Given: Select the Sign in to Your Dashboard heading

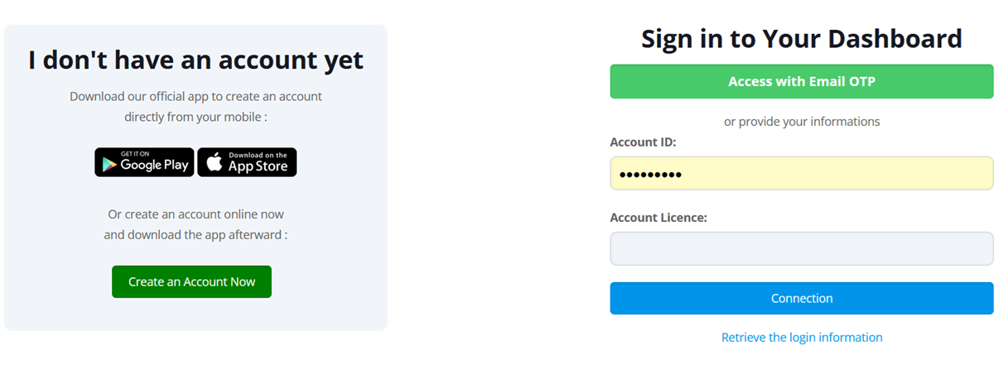Looking at the screenshot, I should (x=801, y=39).
